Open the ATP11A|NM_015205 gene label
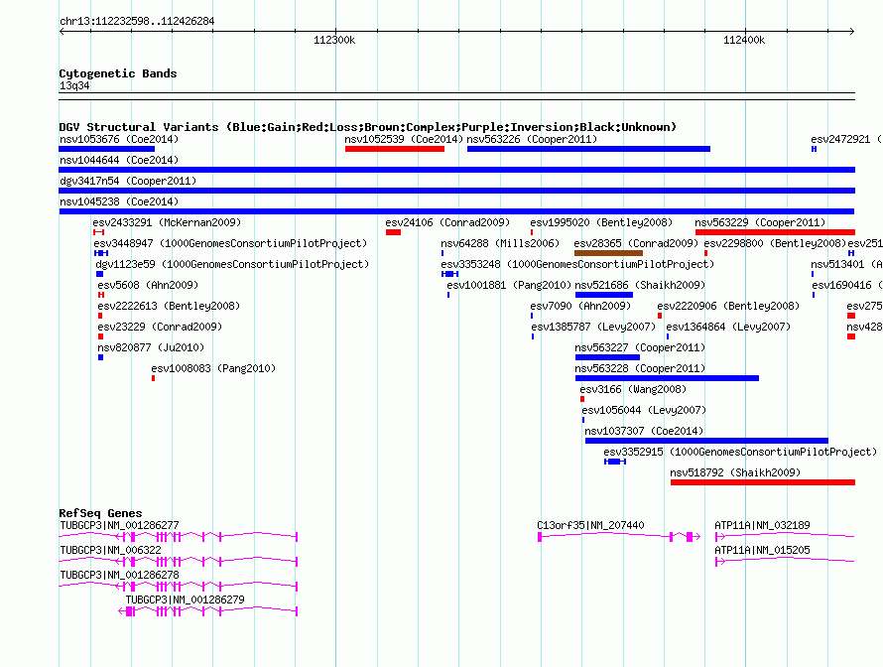Screen dimensions: 883x667 pyautogui.click(x=763, y=550)
